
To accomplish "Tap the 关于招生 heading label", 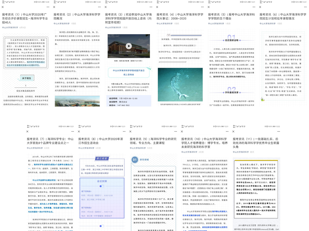I will click(x=26, y=78).
